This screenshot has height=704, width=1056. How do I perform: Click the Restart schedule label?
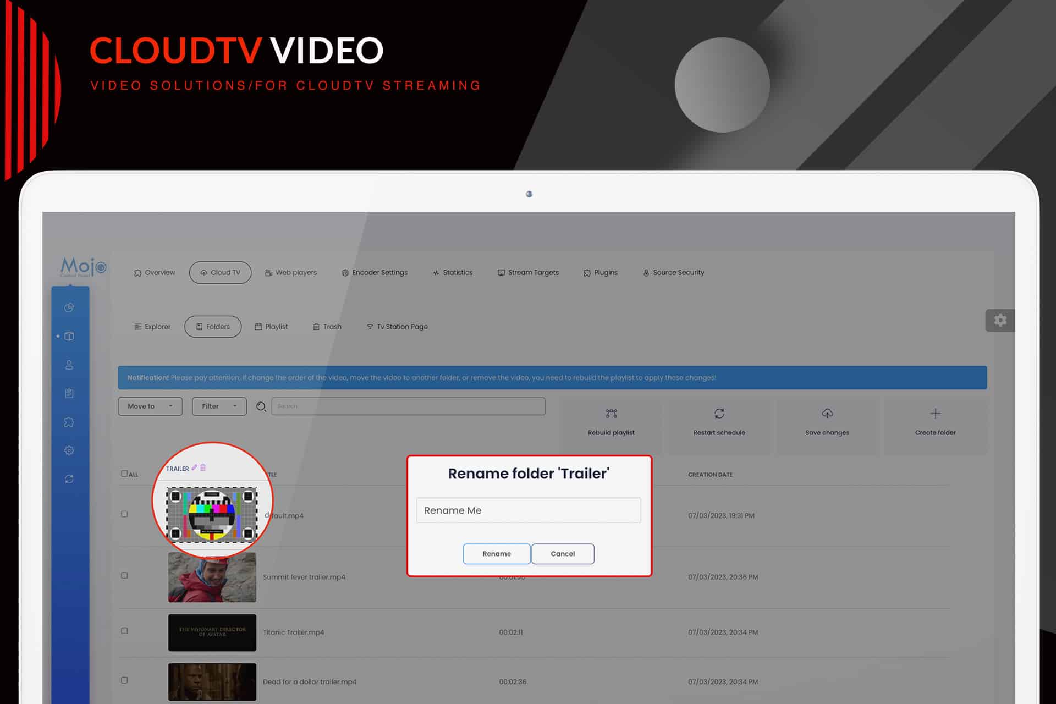pos(719,433)
